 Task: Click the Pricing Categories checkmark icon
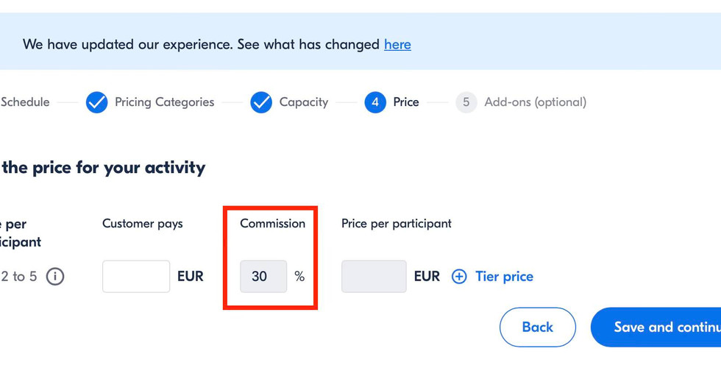(x=96, y=102)
